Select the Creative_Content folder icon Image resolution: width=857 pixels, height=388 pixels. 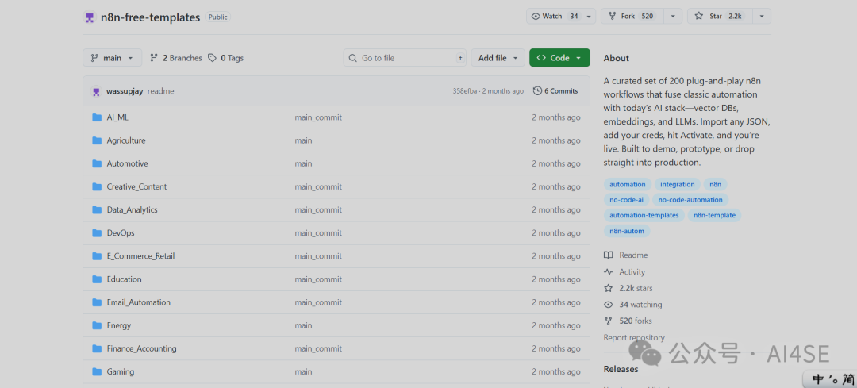pyautogui.click(x=98, y=186)
